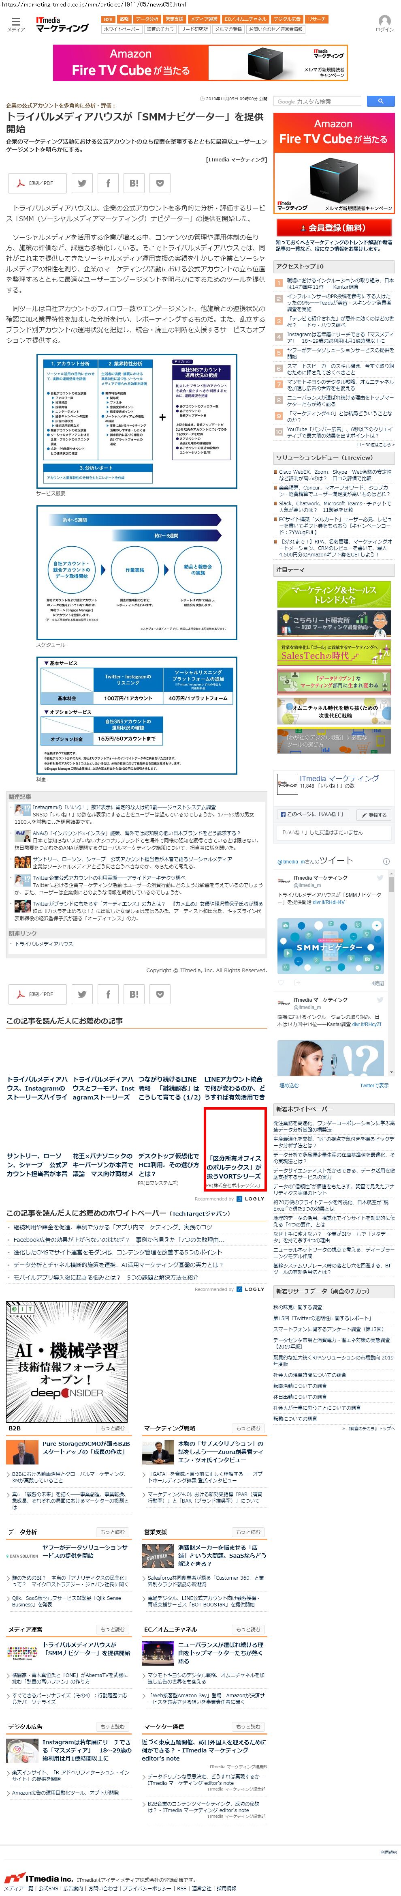Open the hamburger menu at top left
Image resolution: width=401 pixels, height=1896 pixels.
15,21
